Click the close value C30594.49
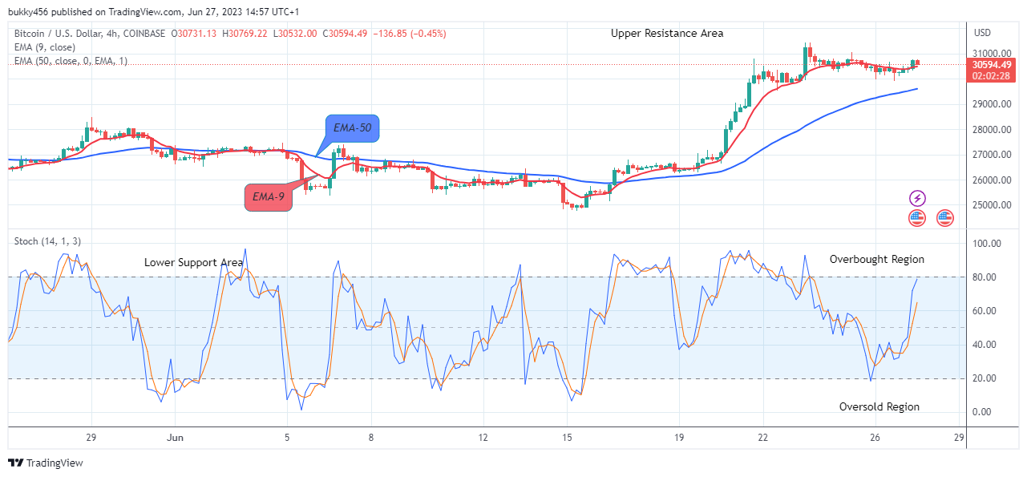1027x477 pixels. pyautogui.click(x=346, y=34)
